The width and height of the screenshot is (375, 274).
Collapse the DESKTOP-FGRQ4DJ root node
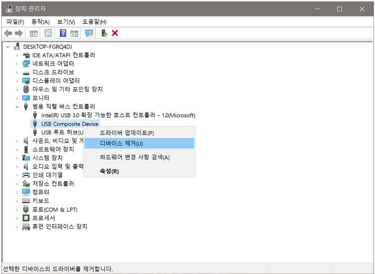8,47
